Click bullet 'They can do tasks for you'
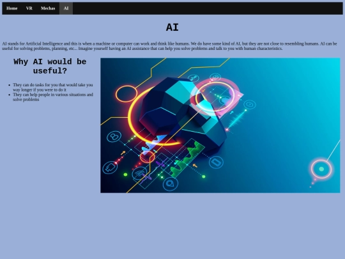The width and height of the screenshot is (345, 259). click(x=53, y=87)
